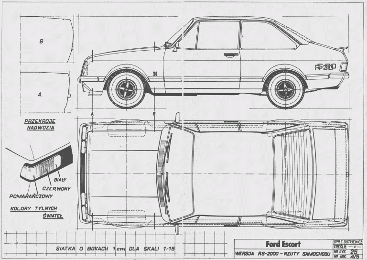Click the "B" section-line marker below the side view
This screenshot has height=260, width=367.
coord(154,114)
